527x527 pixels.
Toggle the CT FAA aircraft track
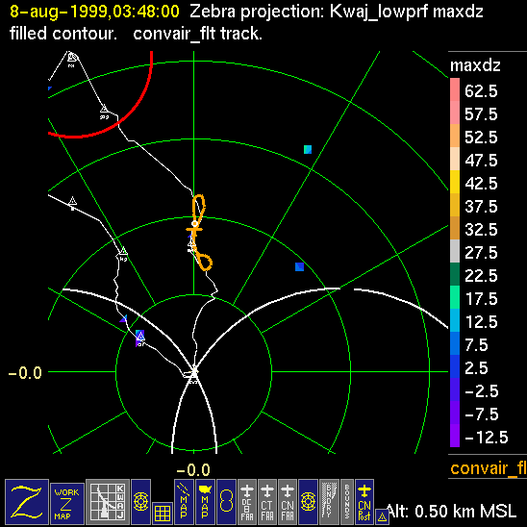pyautogui.click(x=267, y=502)
